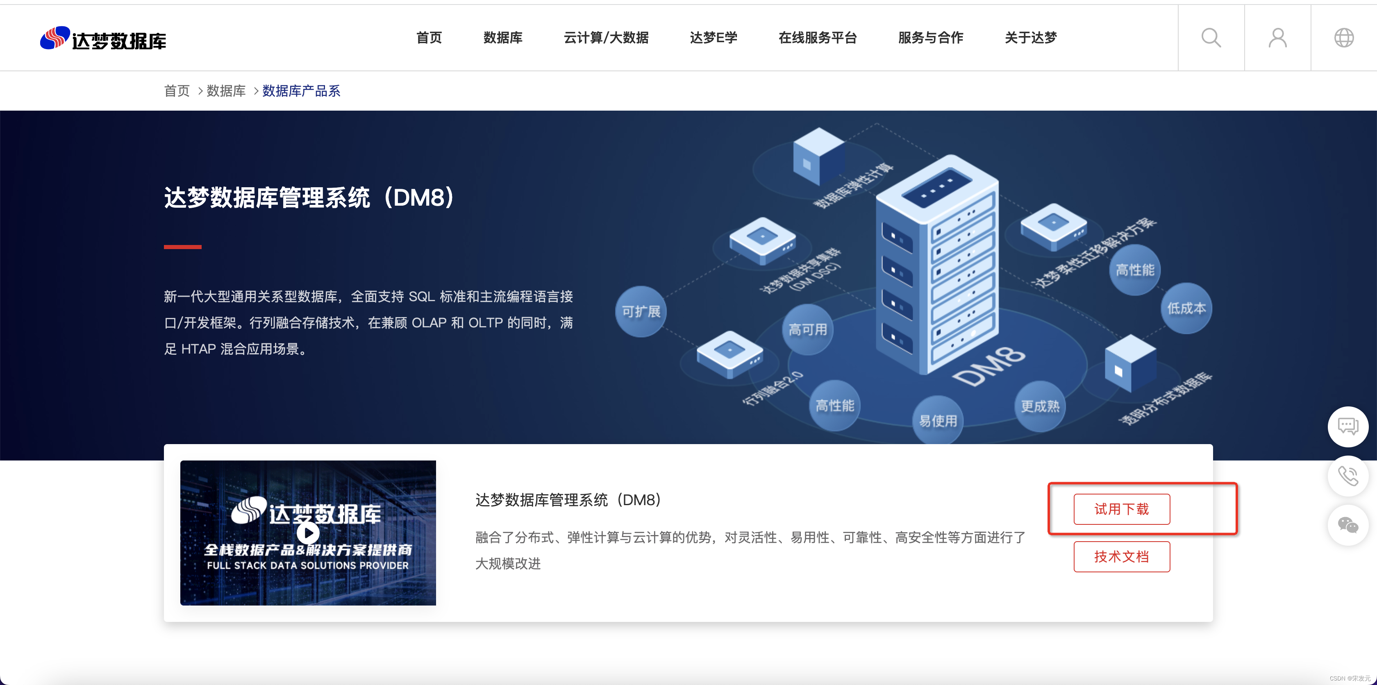Open the 数据库 navigation menu
Image resolution: width=1377 pixels, height=685 pixels.
(x=502, y=38)
